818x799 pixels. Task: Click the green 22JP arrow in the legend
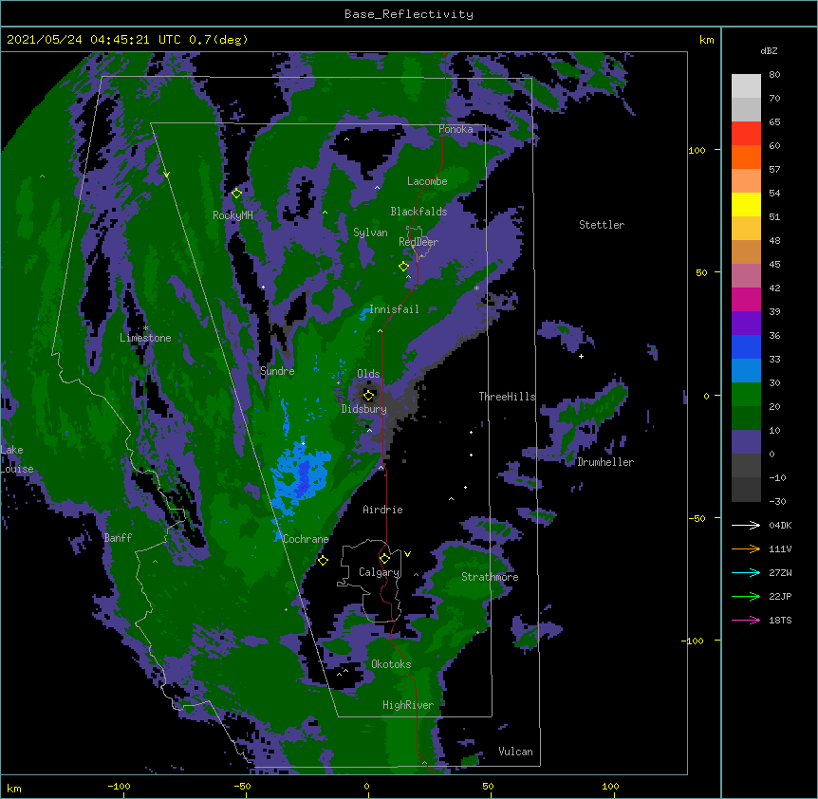(x=746, y=596)
